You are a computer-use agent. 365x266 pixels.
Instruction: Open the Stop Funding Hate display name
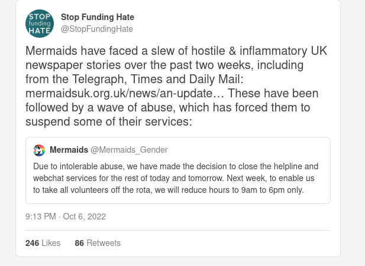pos(97,17)
